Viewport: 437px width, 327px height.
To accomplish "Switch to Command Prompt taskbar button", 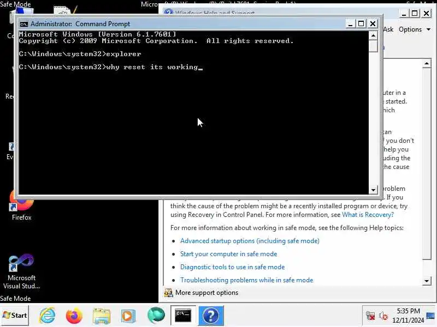I will (x=183, y=316).
